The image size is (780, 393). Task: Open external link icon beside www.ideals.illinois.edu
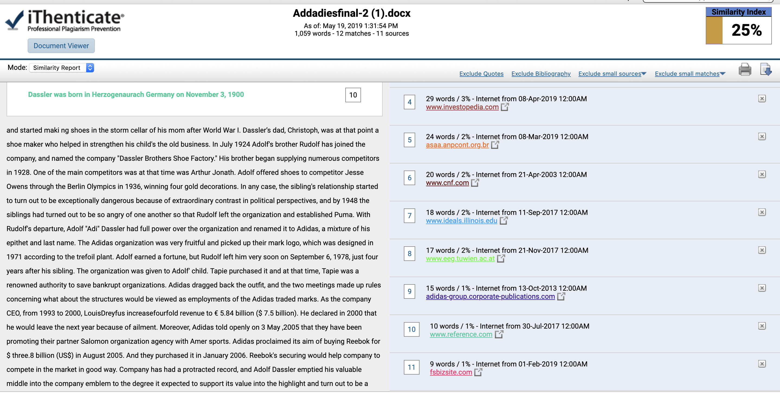(503, 221)
